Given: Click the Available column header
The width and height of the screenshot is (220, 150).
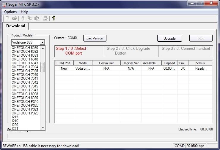Looking at the screenshot, I should [x=151, y=63].
